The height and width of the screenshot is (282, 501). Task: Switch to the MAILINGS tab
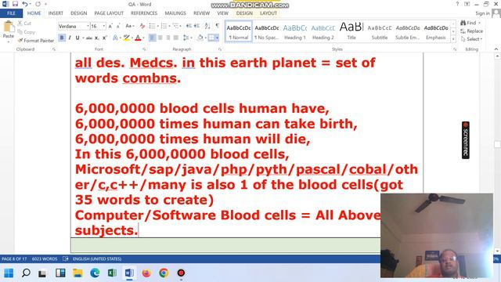click(175, 13)
